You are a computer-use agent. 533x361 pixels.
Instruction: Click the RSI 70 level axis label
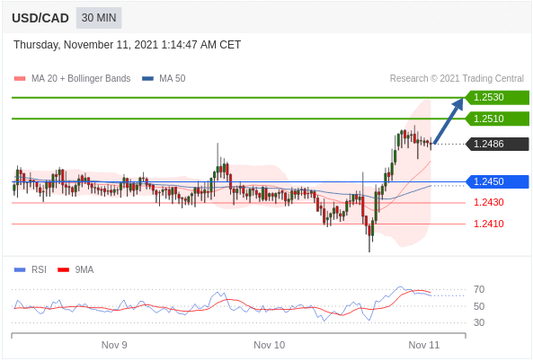(479, 290)
